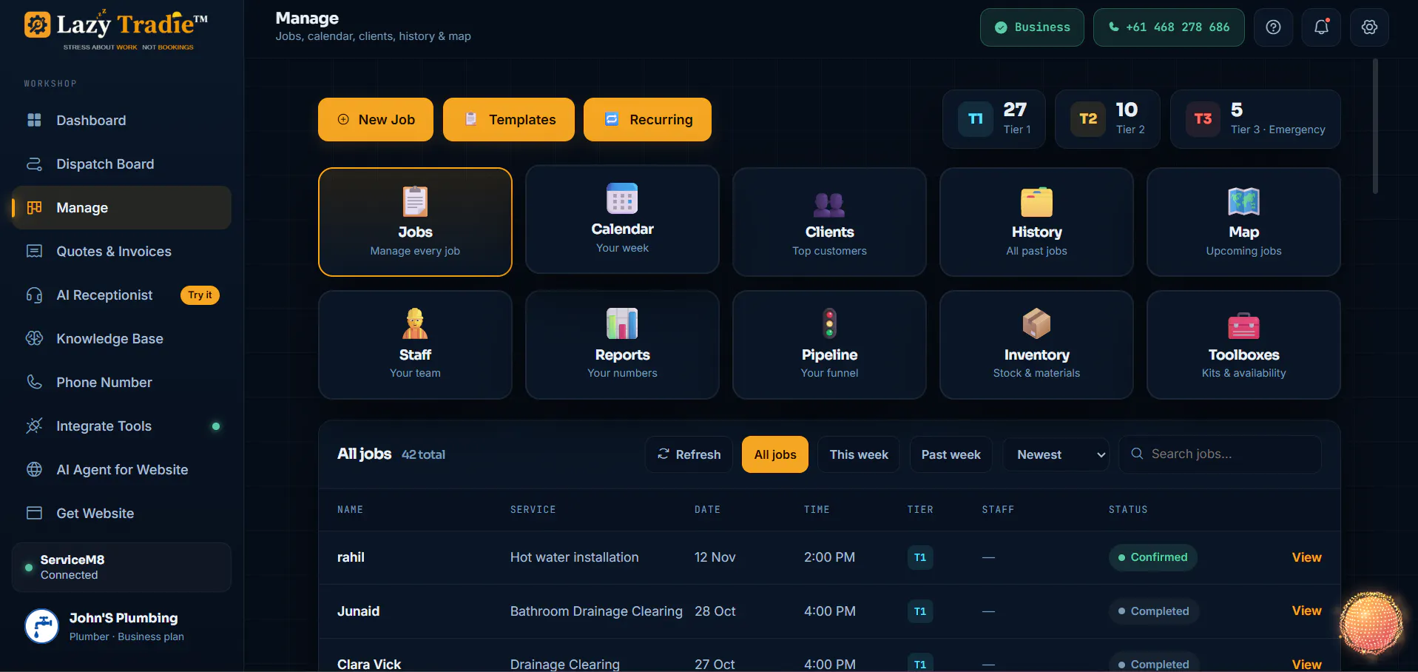Open Quotes & Invoices in sidebar

[x=121, y=252]
